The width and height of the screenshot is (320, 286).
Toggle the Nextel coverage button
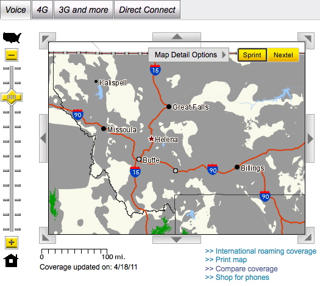(283, 55)
